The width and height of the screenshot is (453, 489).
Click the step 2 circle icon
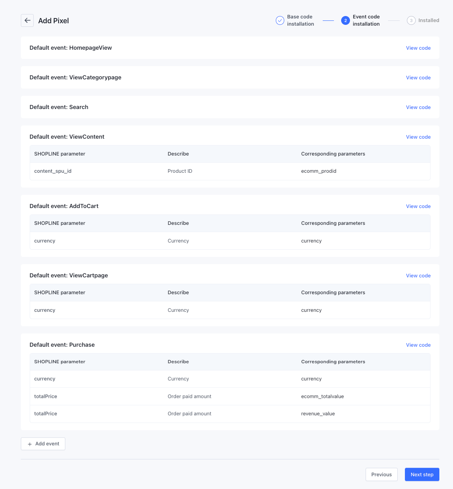[x=345, y=20]
